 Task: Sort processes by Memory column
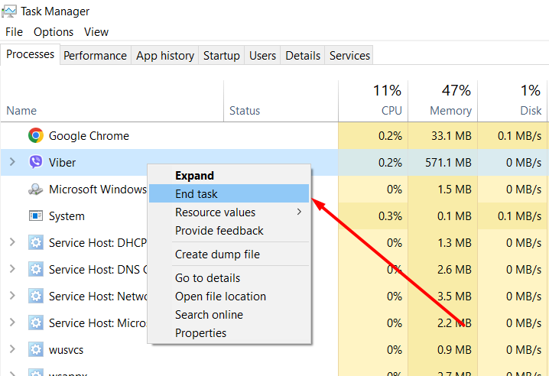(450, 111)
